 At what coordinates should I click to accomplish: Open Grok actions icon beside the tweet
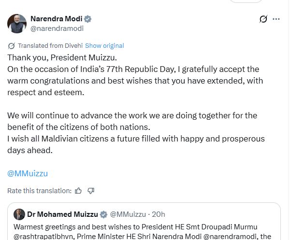click(263, 19)
